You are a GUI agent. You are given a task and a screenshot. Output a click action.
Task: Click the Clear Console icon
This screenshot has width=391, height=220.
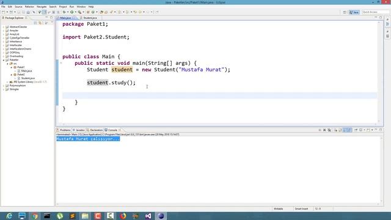335,130
